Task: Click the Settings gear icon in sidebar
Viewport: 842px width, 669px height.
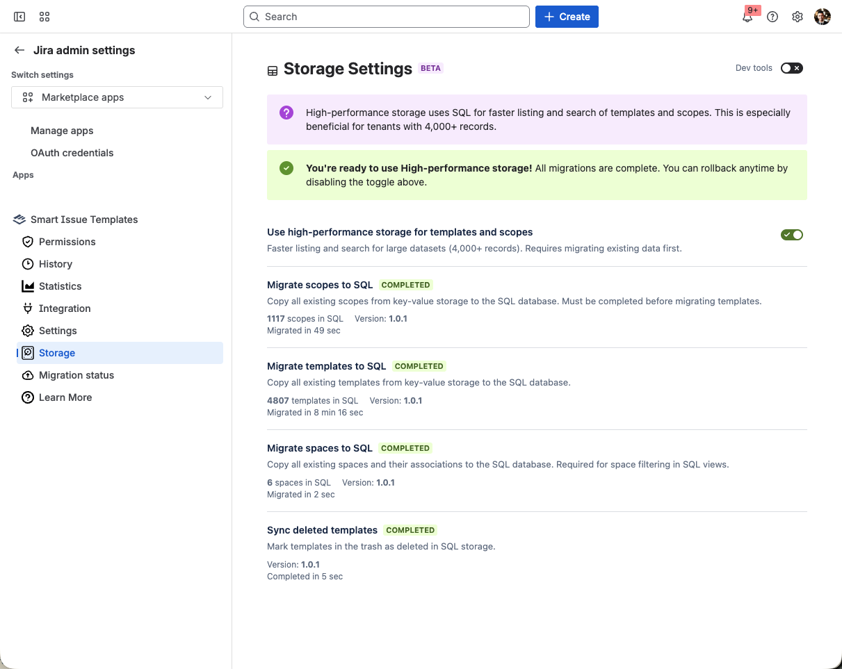Action: [28, 331]
